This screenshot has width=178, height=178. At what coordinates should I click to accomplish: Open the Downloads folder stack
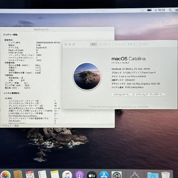153,175
